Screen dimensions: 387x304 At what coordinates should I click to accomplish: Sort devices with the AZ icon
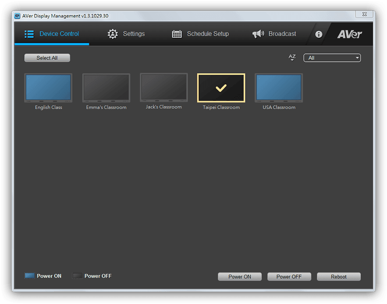292,57
